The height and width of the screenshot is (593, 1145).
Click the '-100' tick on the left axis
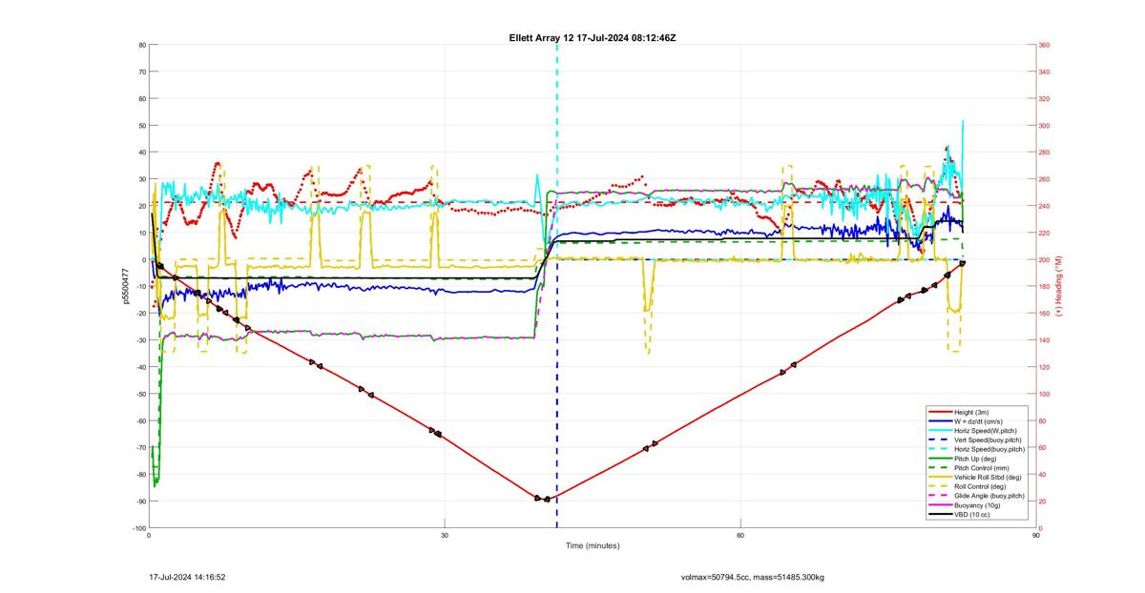point(138,528)
